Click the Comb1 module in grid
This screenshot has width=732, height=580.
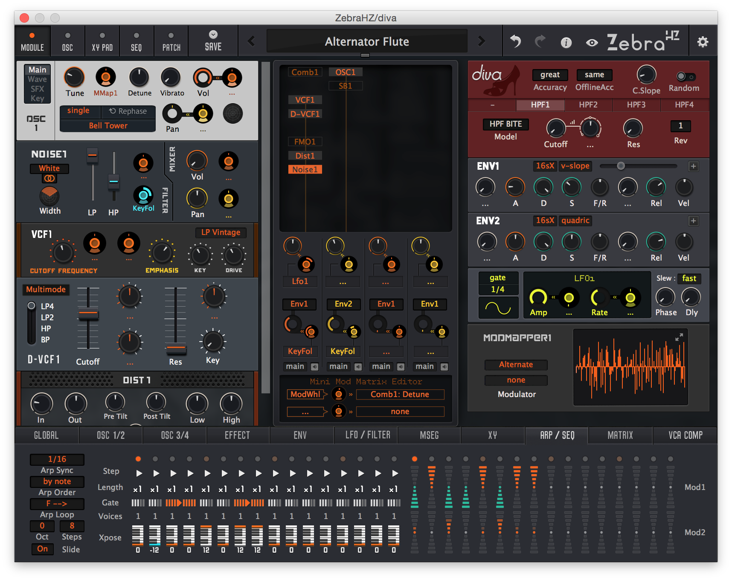[305, 72]
